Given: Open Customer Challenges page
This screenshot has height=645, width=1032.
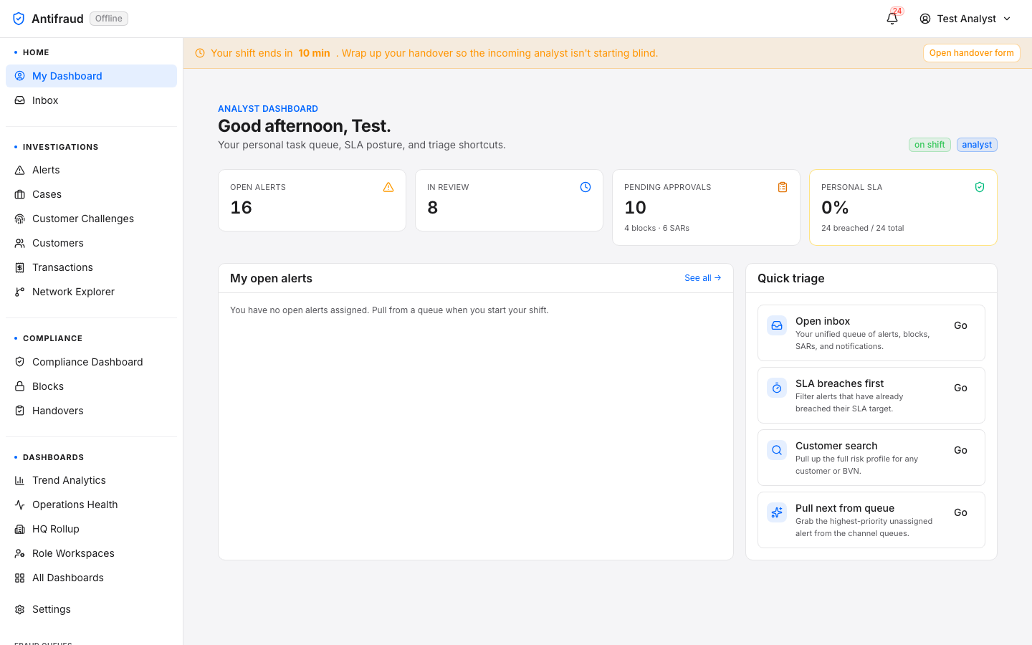Looking at the screenshot, I should click(91, 219).
